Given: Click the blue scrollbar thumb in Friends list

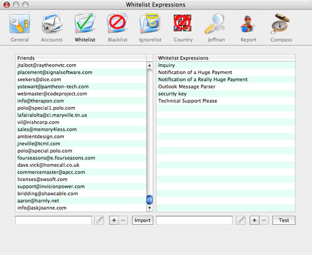Looking at the screenshot, I should pyautogui.click(x=150, y=200).
